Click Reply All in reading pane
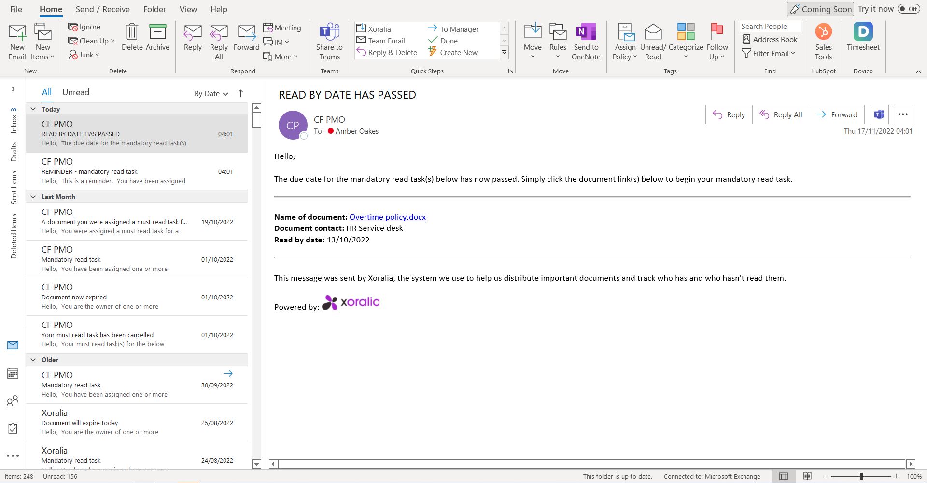Viewport: 927px width, 483px height. (x=781, y=114)
